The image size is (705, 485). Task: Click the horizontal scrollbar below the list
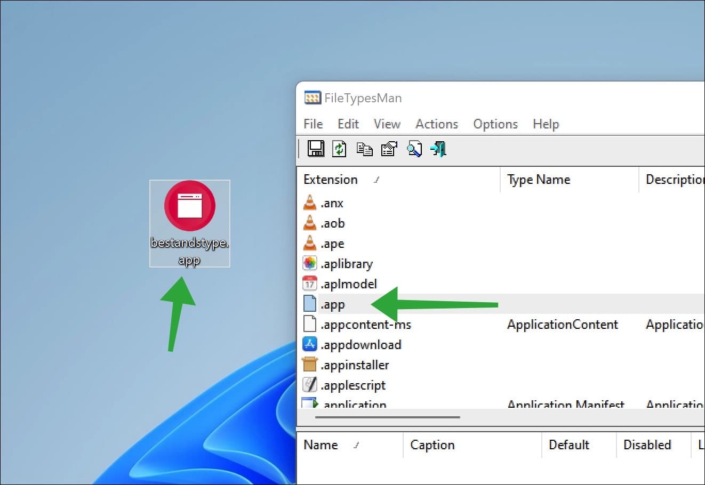click(388, 416)
